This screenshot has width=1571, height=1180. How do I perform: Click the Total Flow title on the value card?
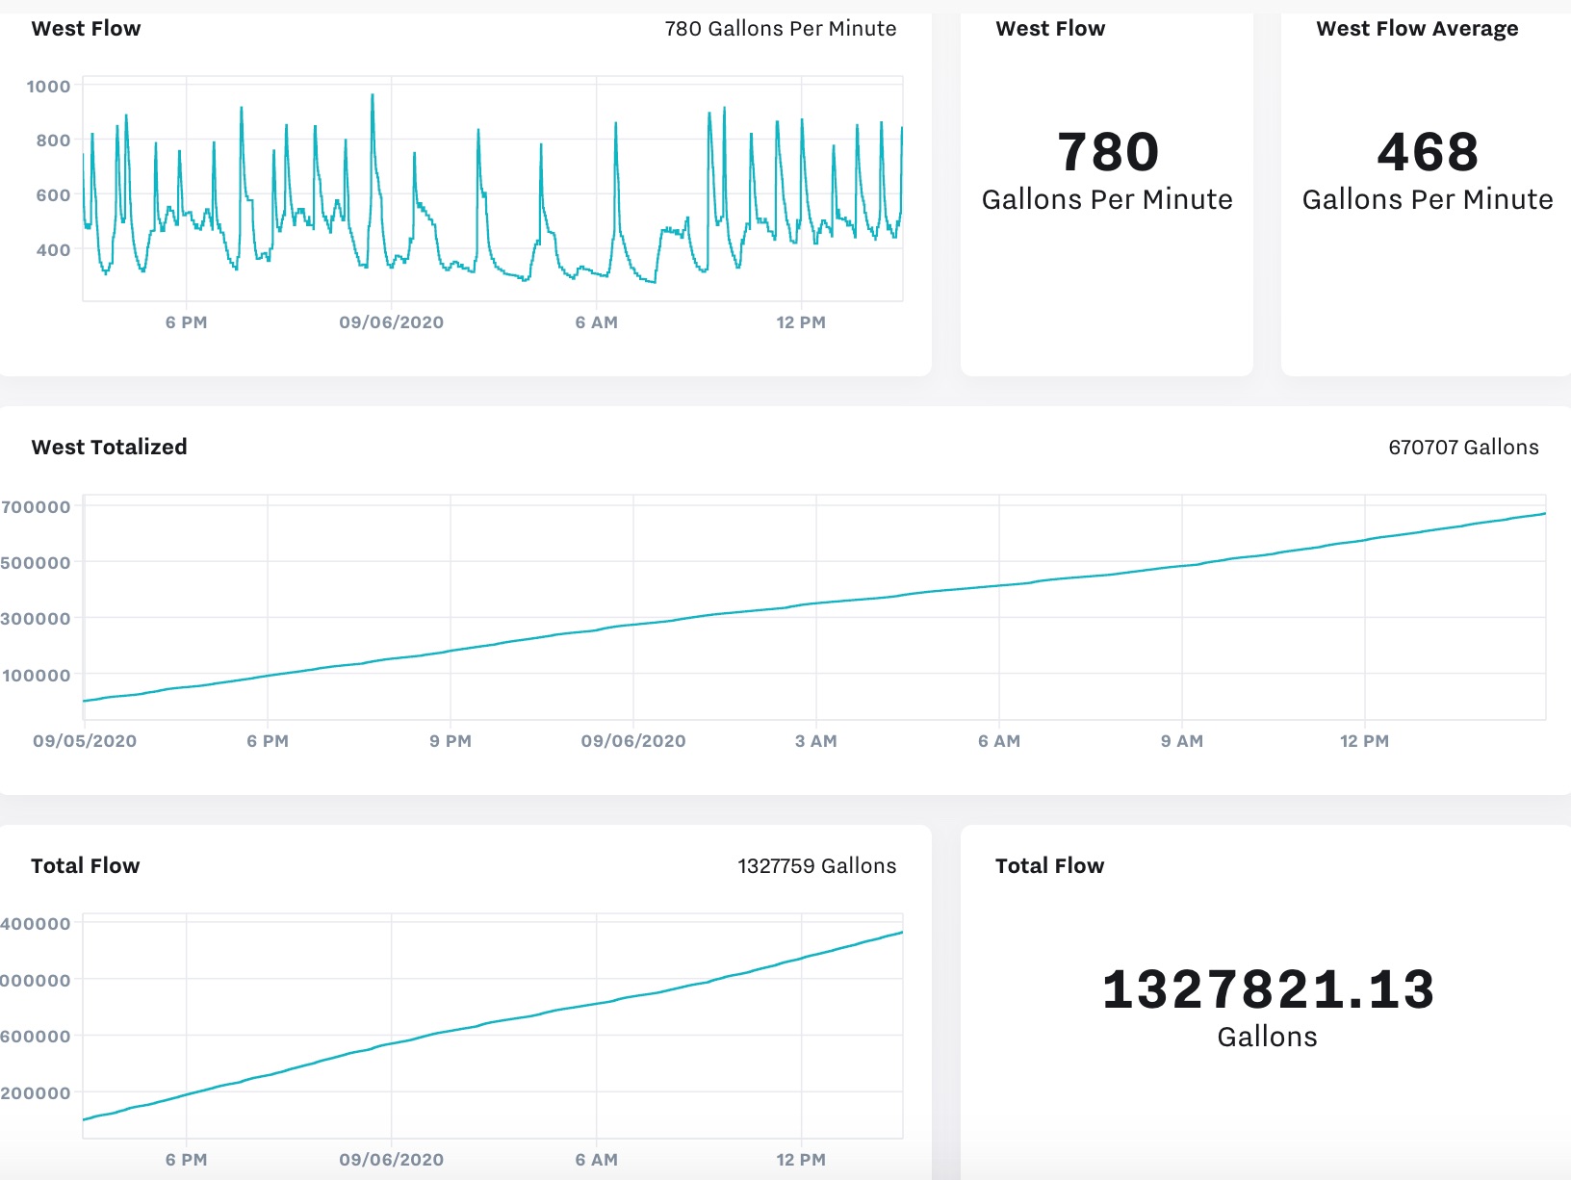tap(1050, 866)
